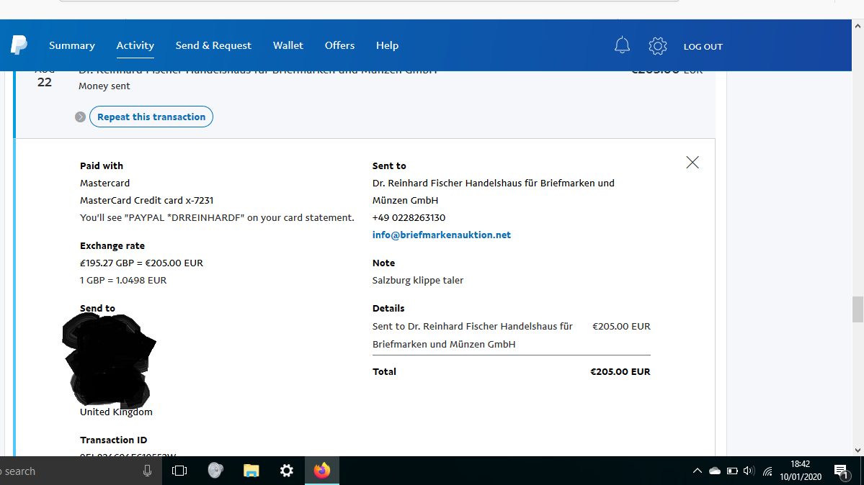The image size is (864, 485).
Task: Open the Help menu
Action: pyautogui.click(x=388, y=45)
